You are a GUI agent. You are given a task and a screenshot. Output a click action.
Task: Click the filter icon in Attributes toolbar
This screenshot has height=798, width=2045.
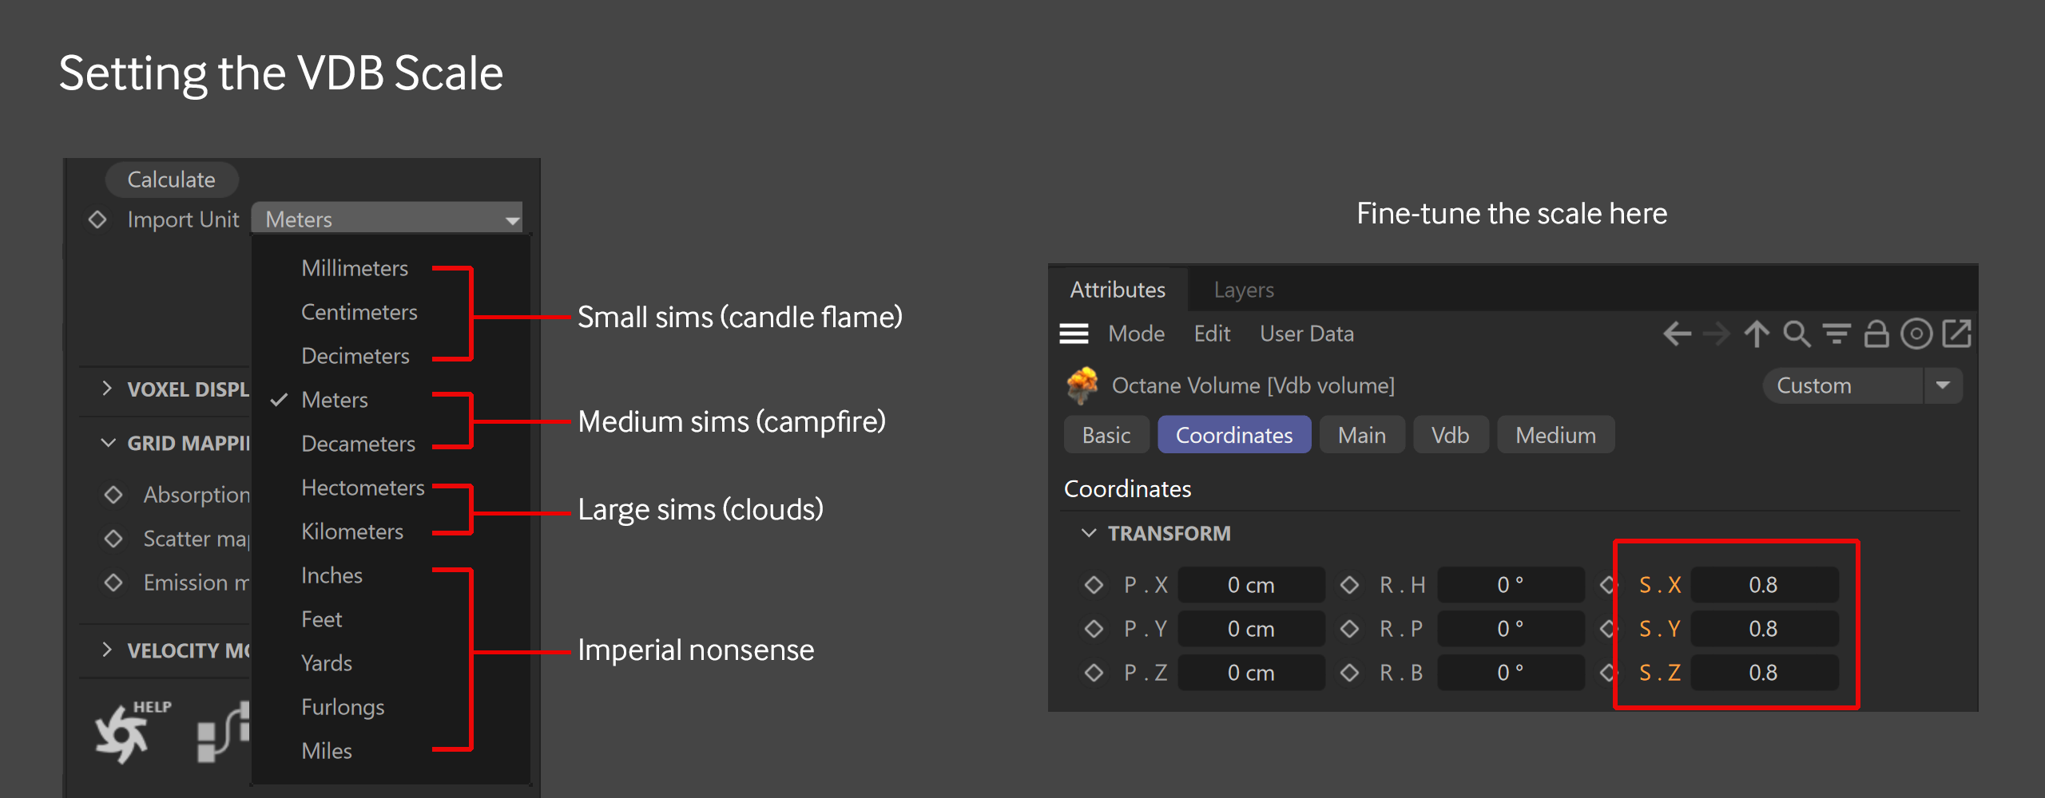click(1837, 334)
